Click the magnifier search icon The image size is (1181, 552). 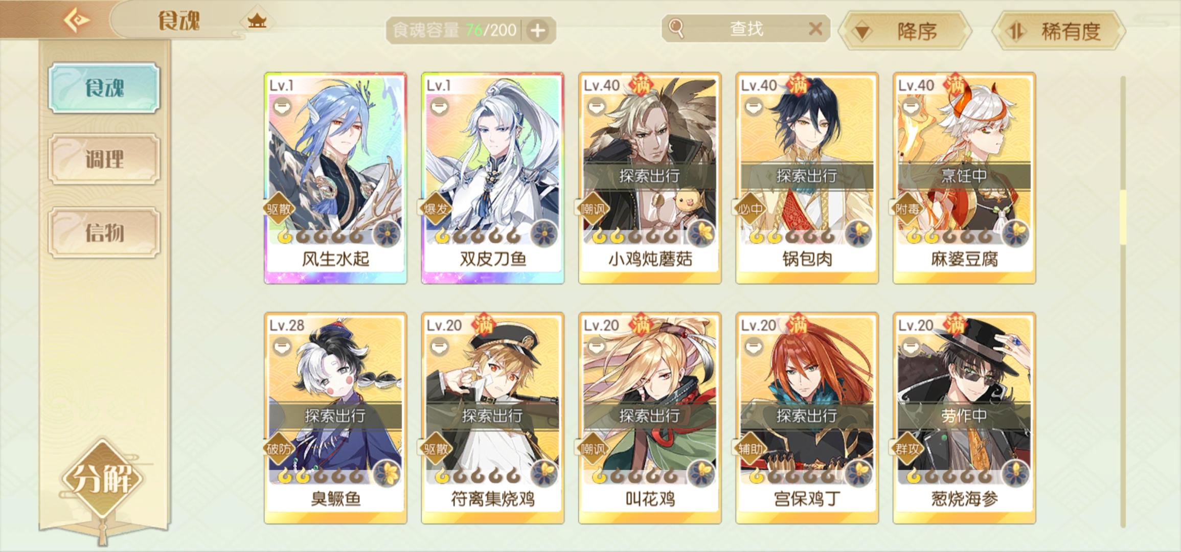point(676,29)
